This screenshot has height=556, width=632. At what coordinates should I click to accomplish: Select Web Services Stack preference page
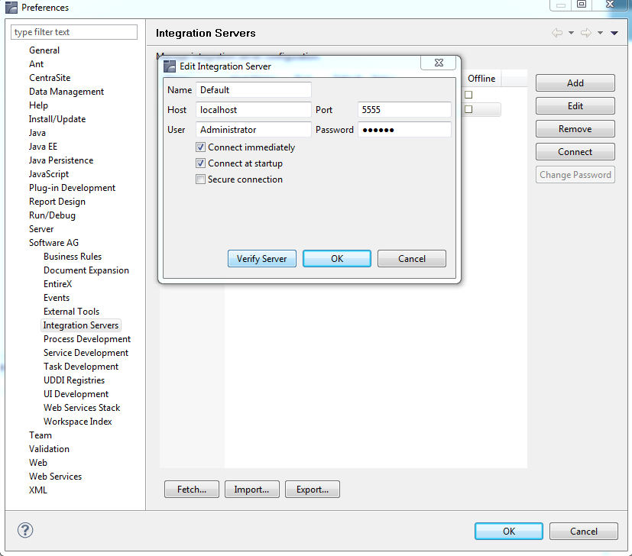coord(82,408)
